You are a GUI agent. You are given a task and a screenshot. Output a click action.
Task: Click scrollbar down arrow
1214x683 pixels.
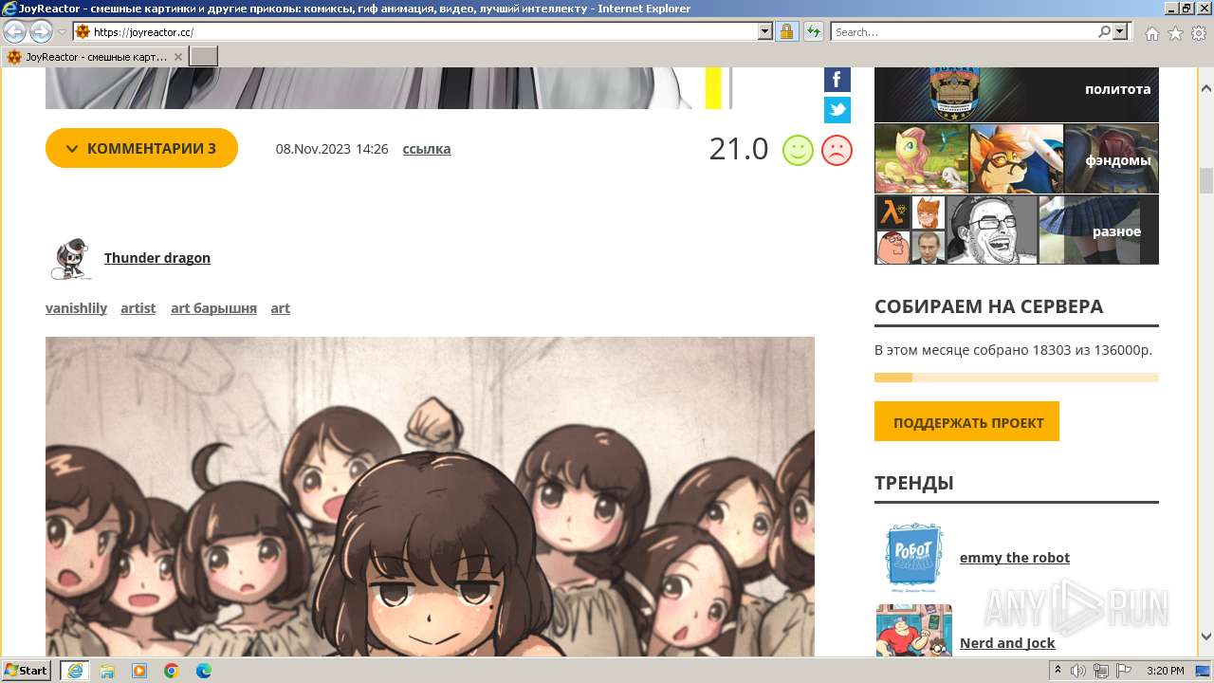[1206, 637]
